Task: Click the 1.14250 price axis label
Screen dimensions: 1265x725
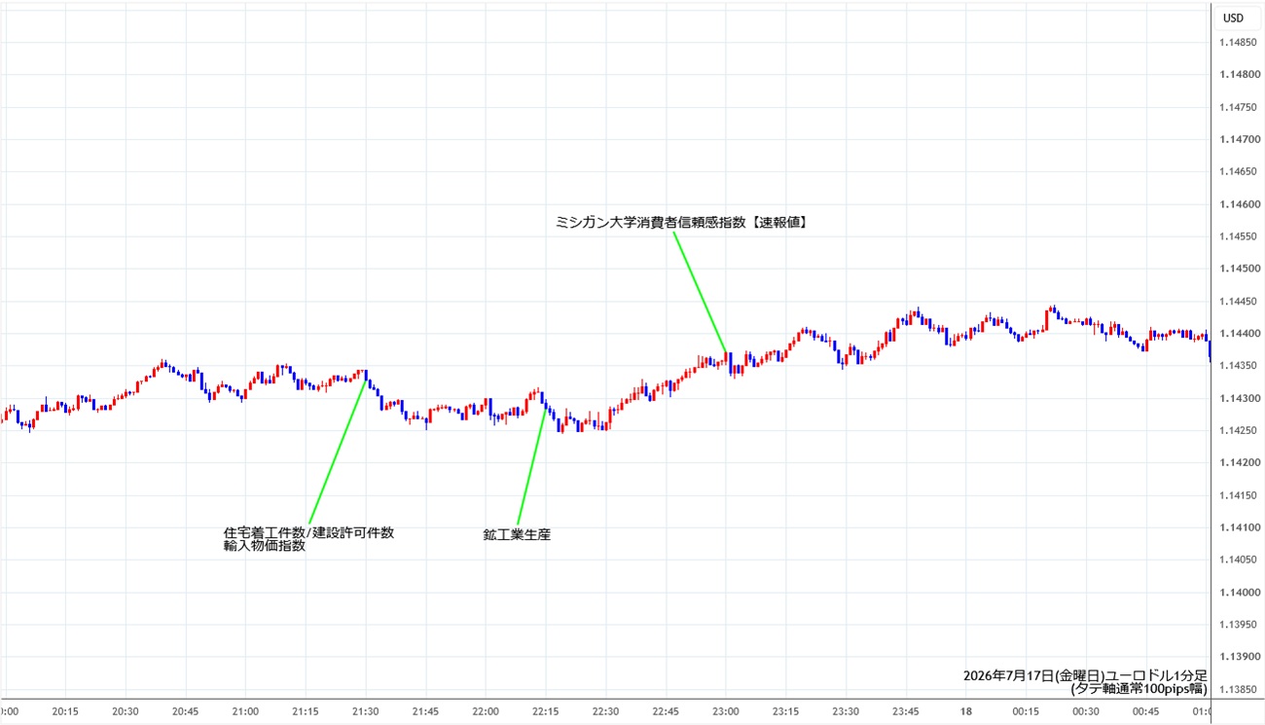Action: 1237,430
